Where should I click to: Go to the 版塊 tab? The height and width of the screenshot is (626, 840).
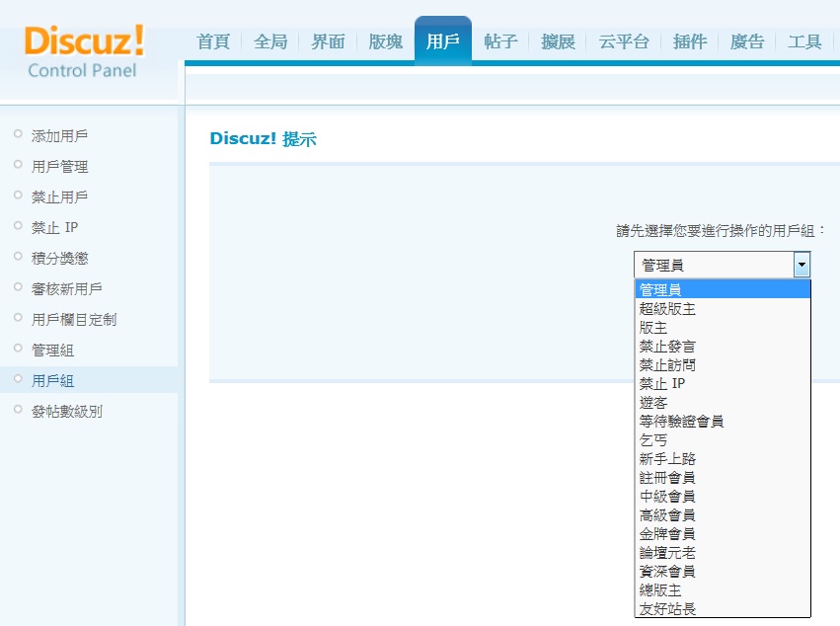tap(385, 41)
